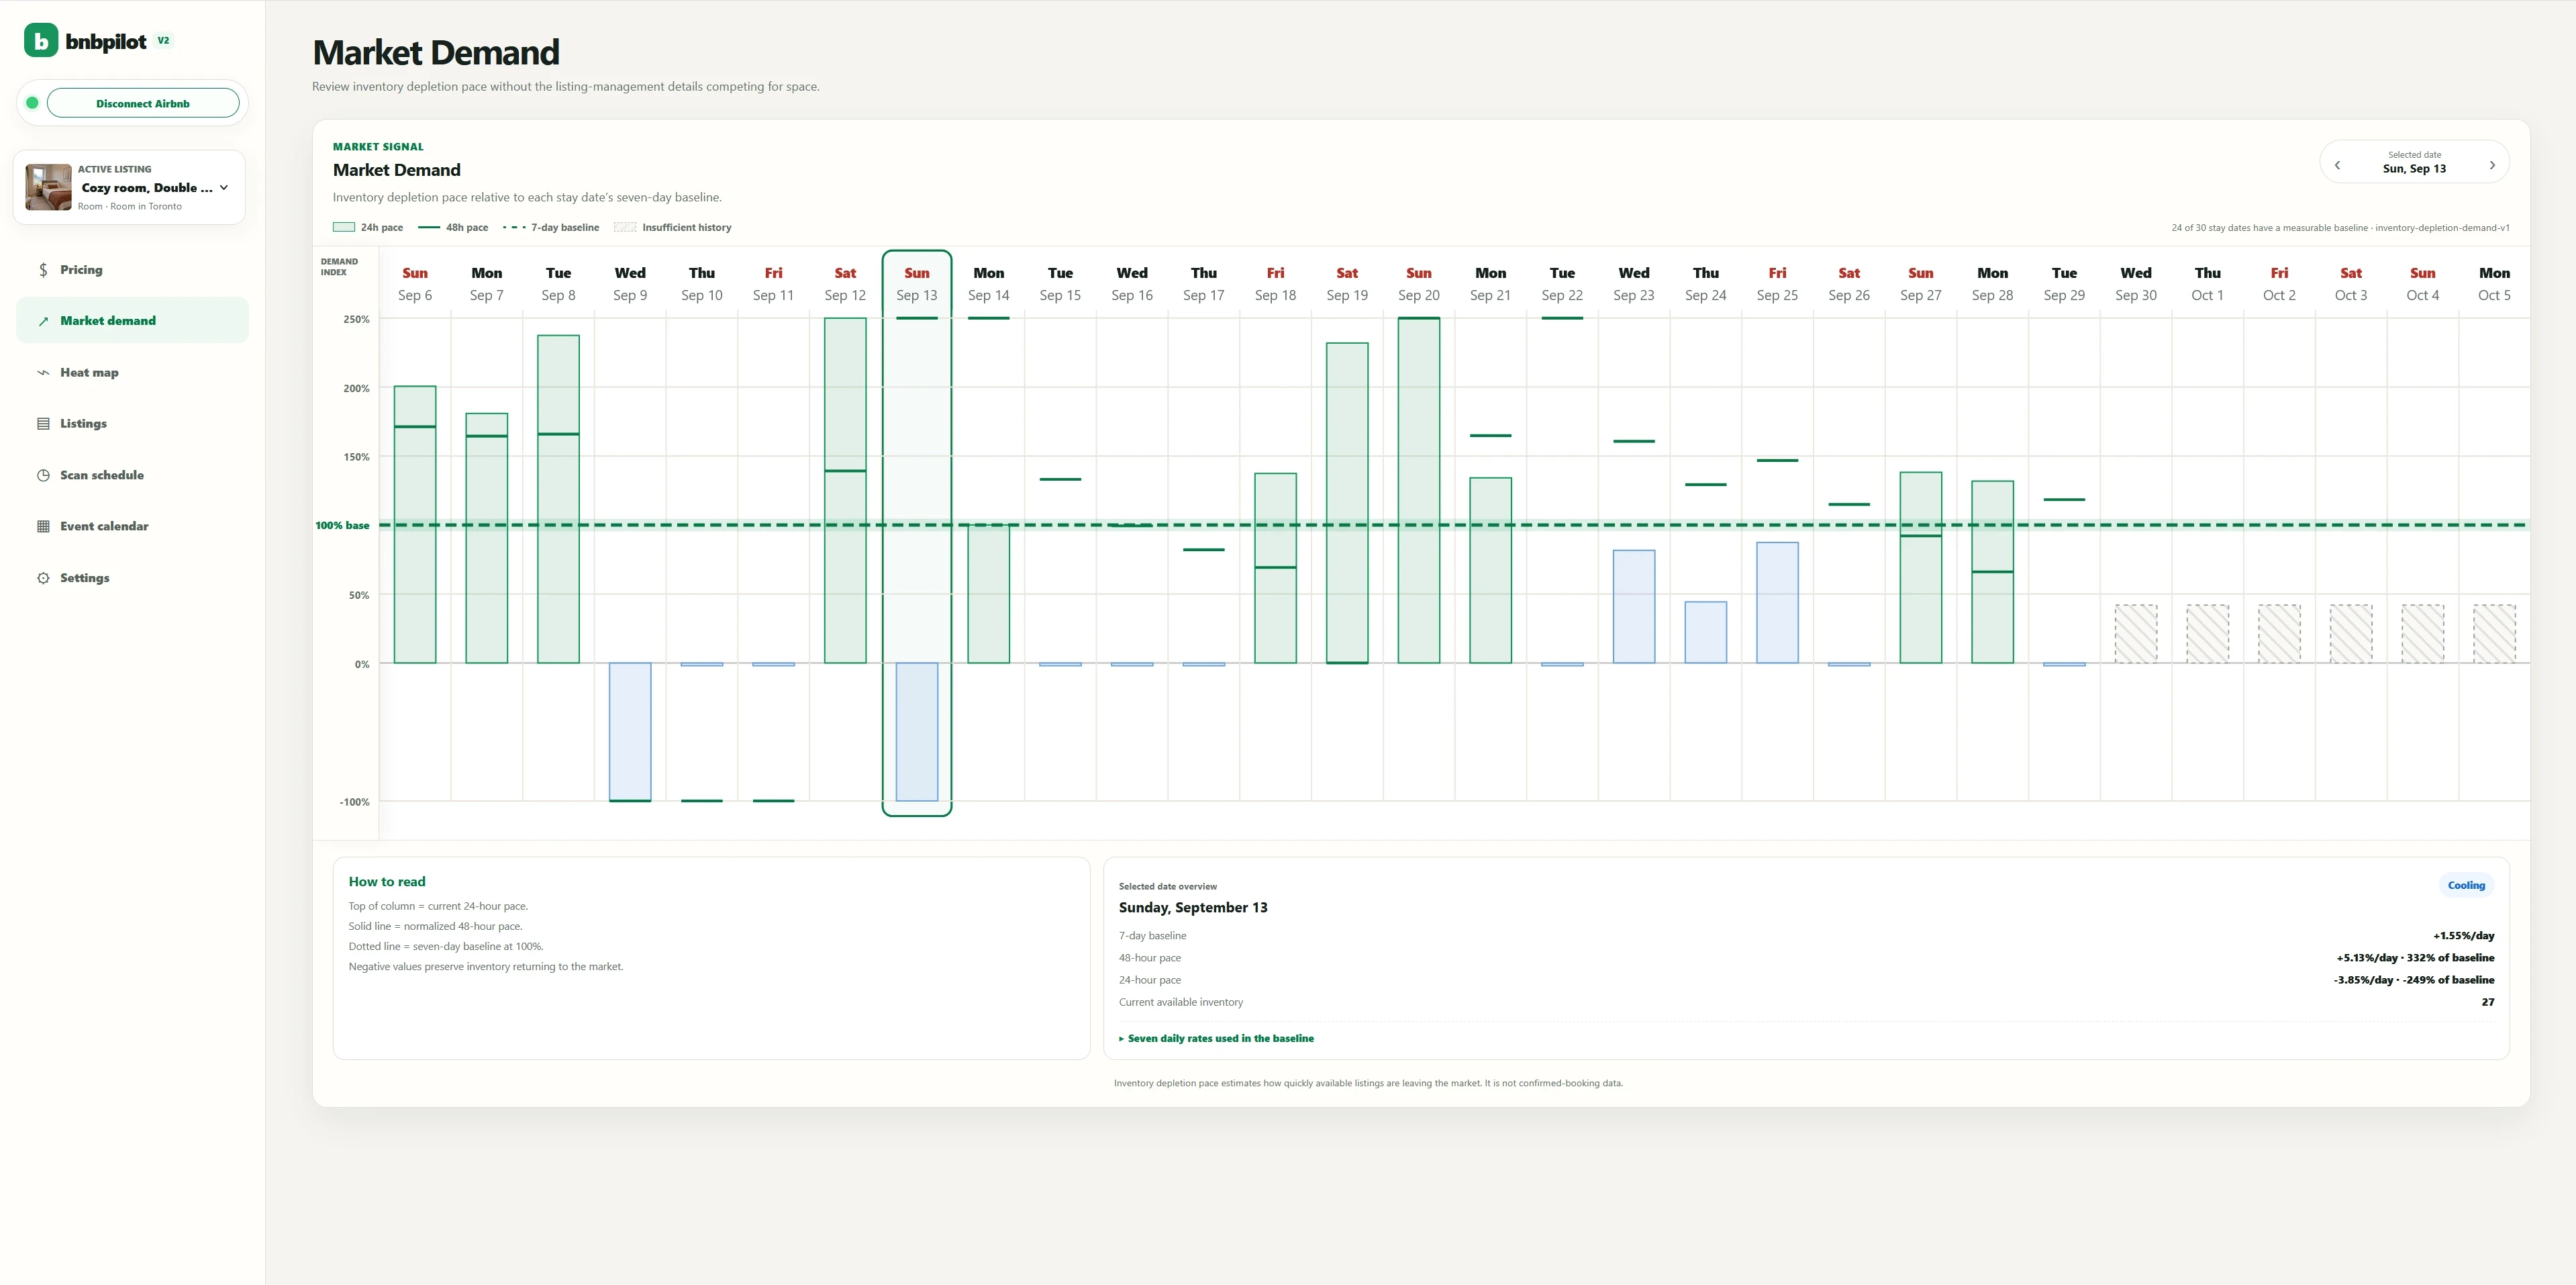Click the Market demand arrow icon

43,321
